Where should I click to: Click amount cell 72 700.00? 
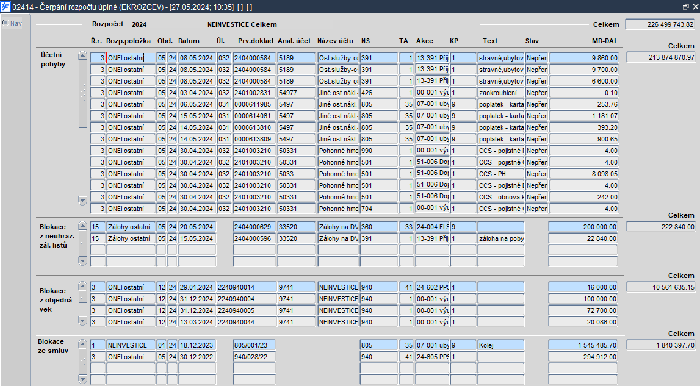(x=583, y=310)
